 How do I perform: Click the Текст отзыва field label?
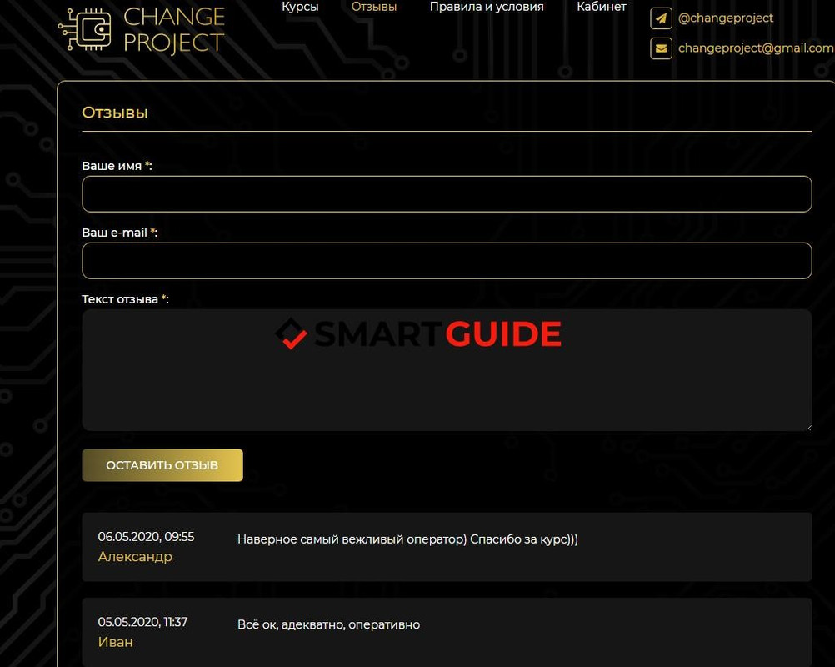pyautogui.click(x=125, y=299)
